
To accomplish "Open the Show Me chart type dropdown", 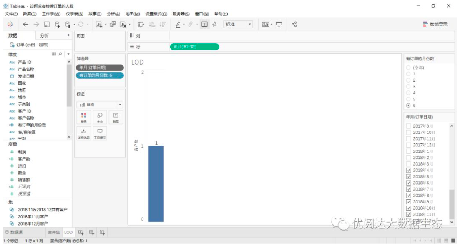I will click(267, 24).
